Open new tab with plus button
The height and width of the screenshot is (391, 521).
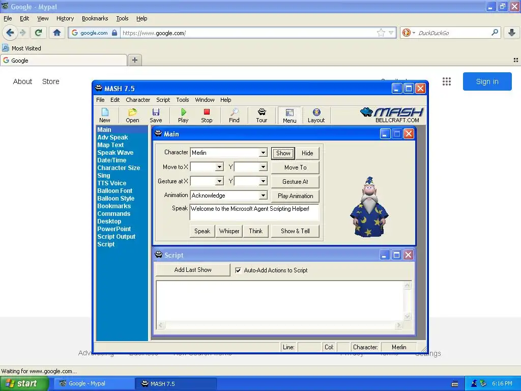click(134, 60)
